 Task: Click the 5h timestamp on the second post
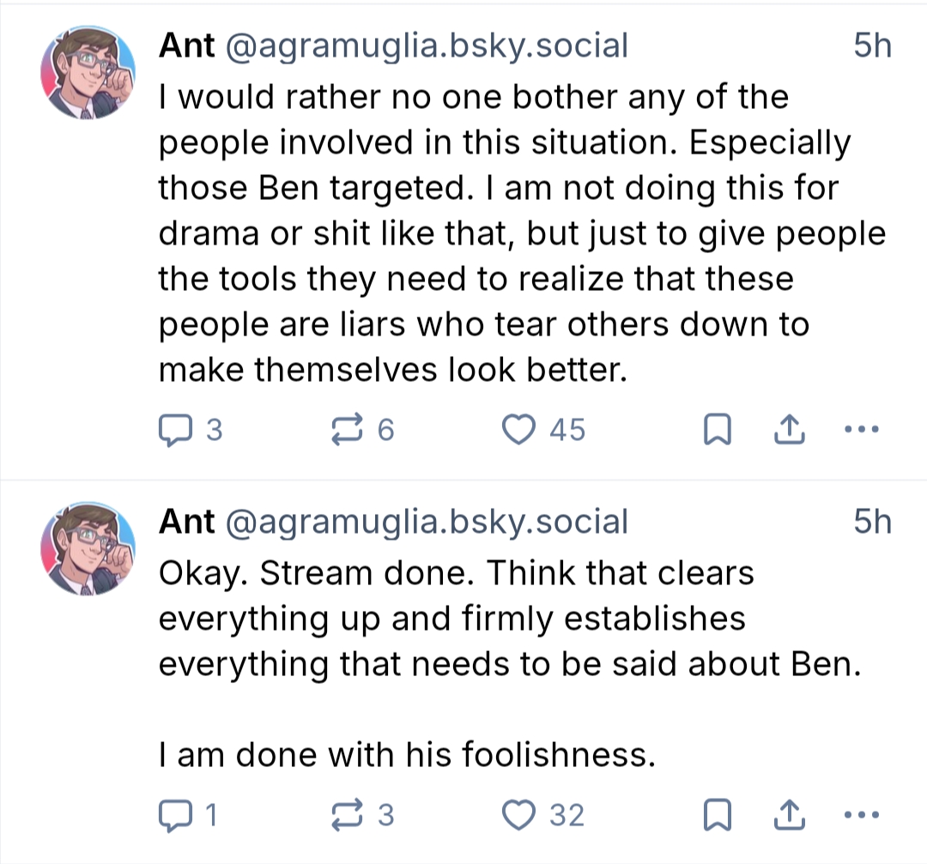point(873,522)
